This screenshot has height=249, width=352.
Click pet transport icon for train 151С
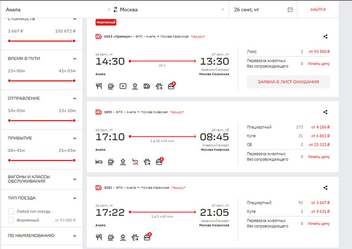(x=135, y=237)
